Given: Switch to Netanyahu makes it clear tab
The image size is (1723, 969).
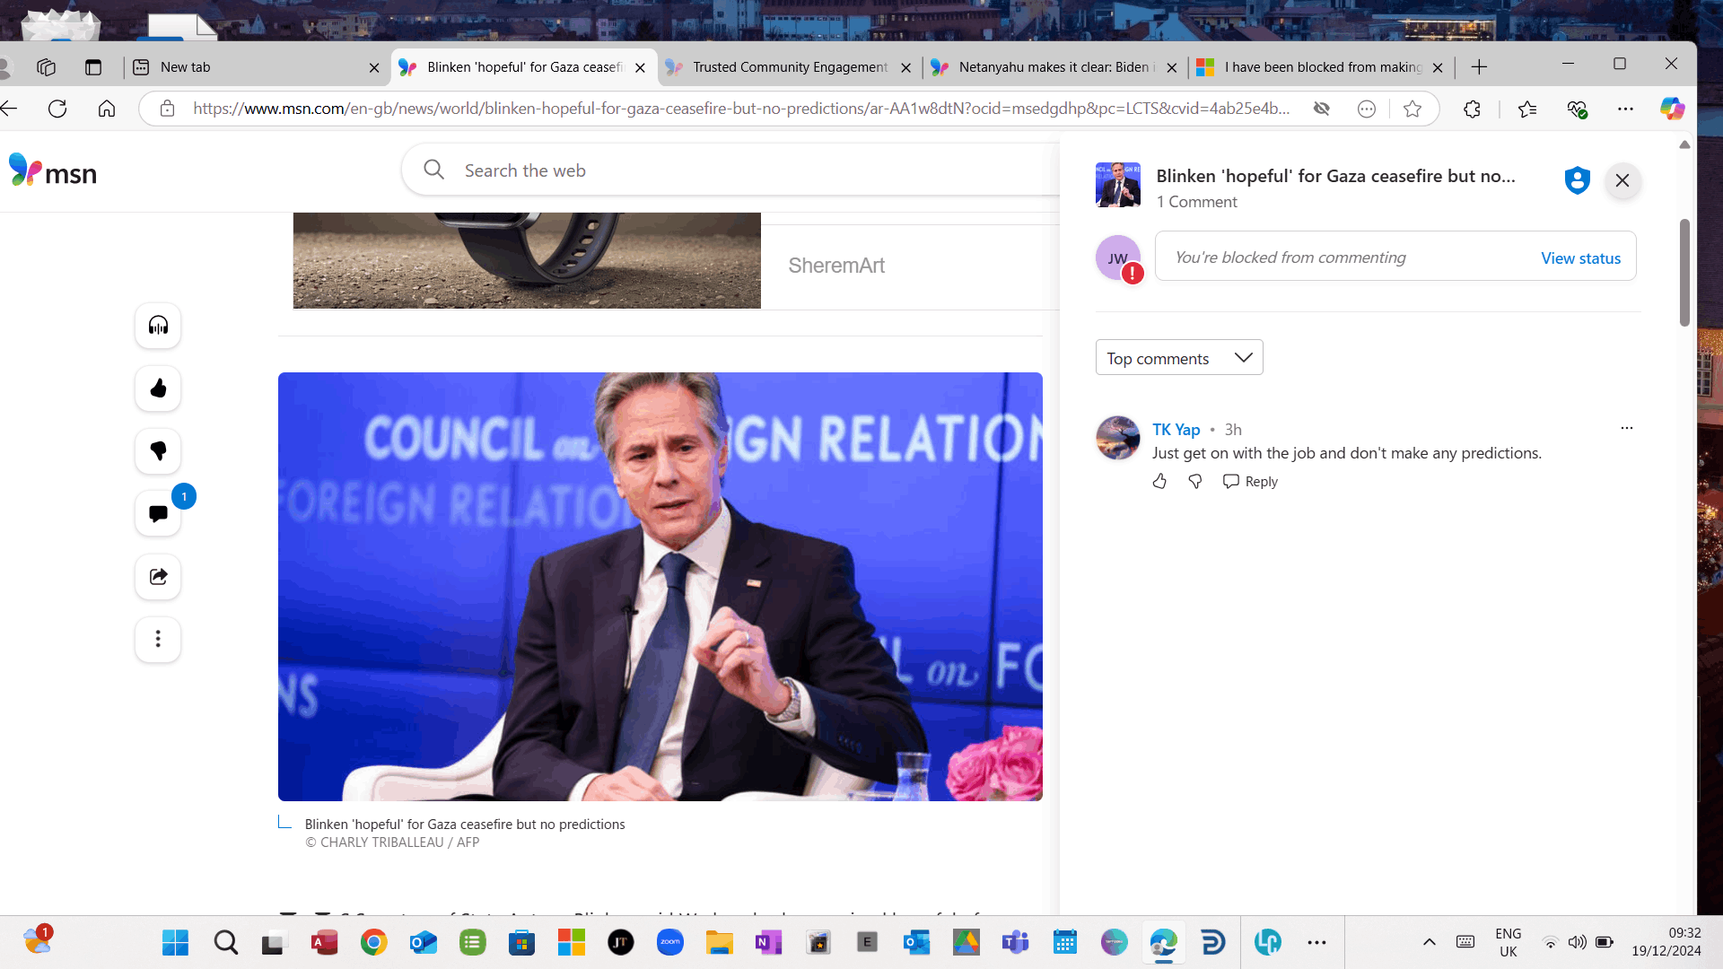Looking at the screenshot, I should click(x=1053, y=67).
